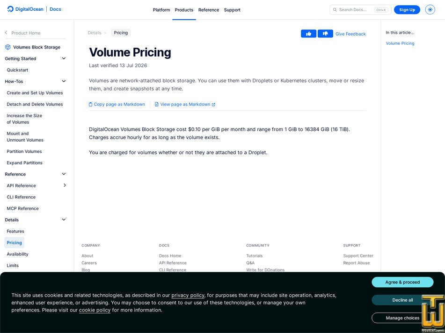445x333 pixels.
Task: Open the Platform menu
Action: (x=161, y=10)
